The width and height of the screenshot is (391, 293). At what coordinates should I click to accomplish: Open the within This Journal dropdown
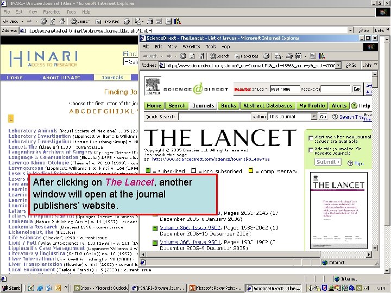pos(314,117)
